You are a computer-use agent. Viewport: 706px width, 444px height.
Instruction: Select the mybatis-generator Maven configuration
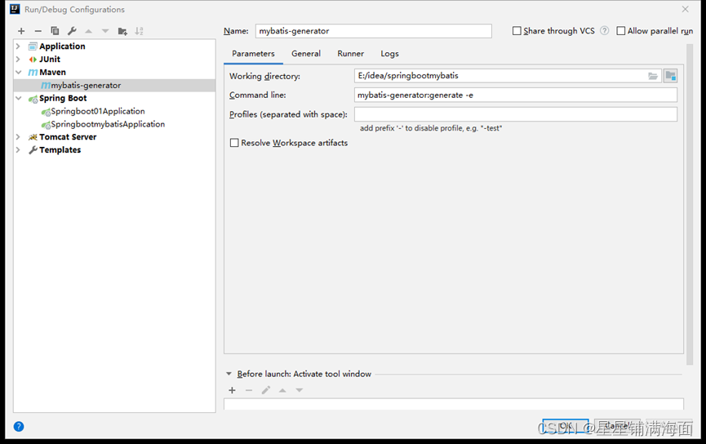114,85
